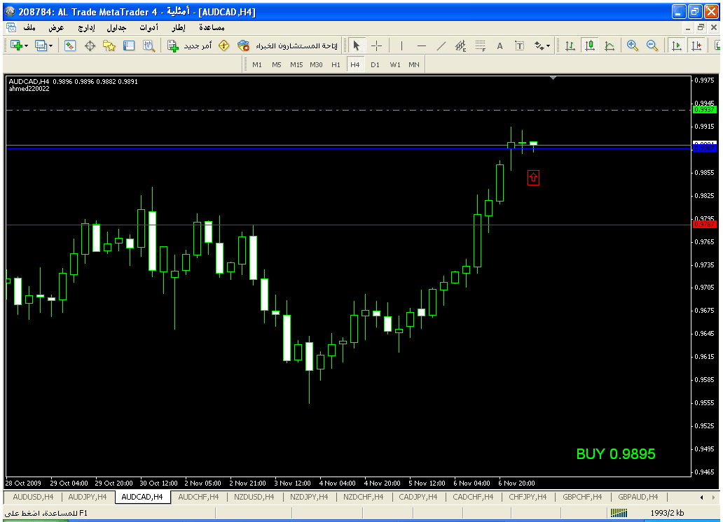Expand the new chart dropdown arrow
The image size is (723, 522).
[27, 45]
